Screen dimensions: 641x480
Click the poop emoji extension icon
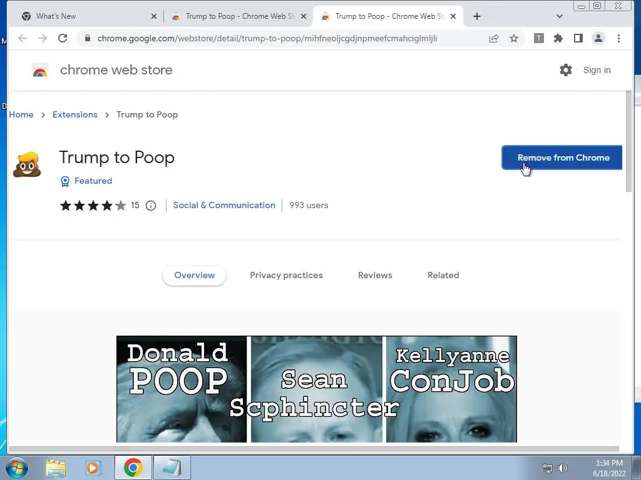click(x=27, y=164)
